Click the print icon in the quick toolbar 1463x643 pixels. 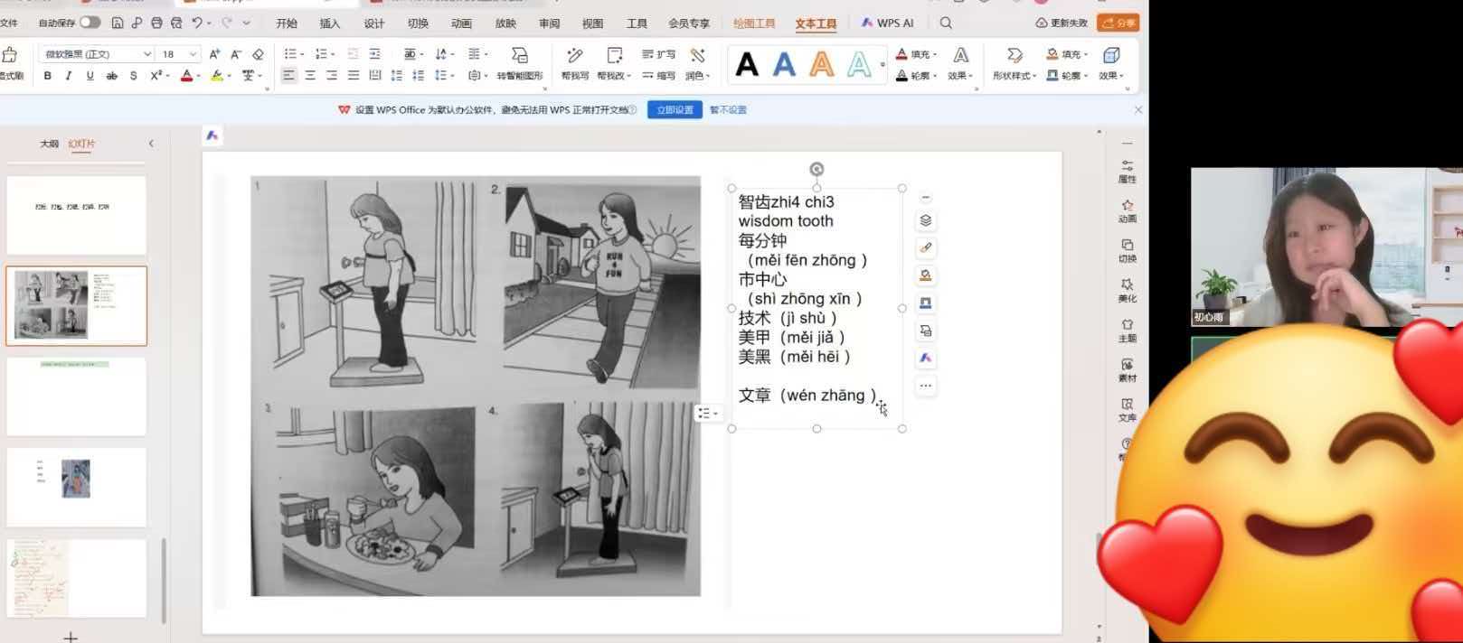[x=156, y=23]
